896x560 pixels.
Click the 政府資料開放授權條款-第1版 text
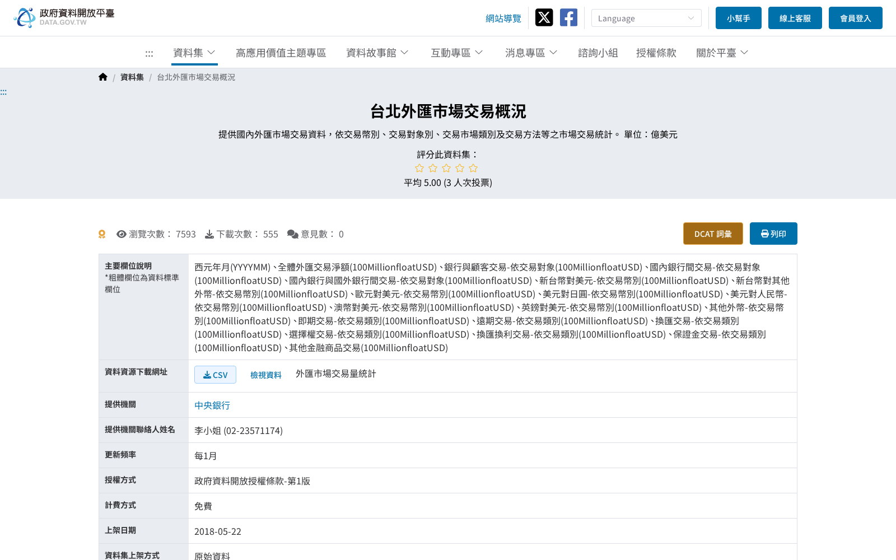click(x=252, y=481)
